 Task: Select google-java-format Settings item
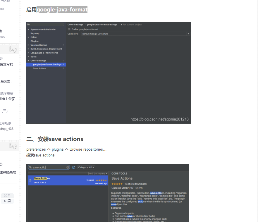click(x=46, y=65)
